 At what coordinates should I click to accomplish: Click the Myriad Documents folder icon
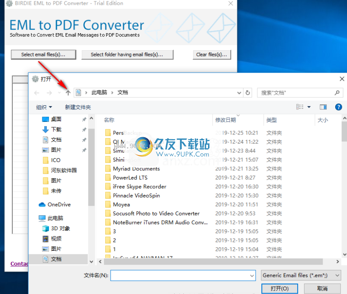tap(108, 169)
